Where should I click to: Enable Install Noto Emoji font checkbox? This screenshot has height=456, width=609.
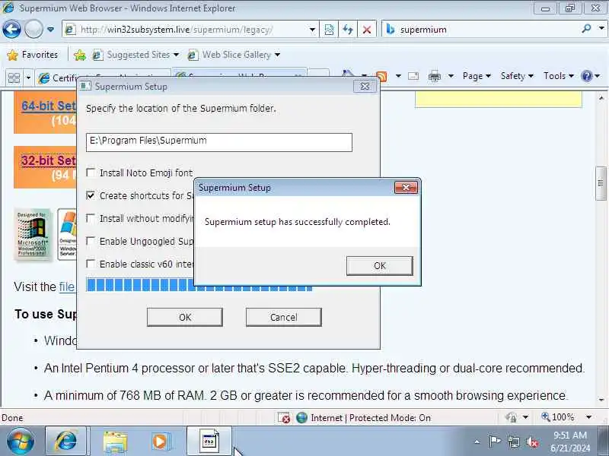tap(91, 173)
